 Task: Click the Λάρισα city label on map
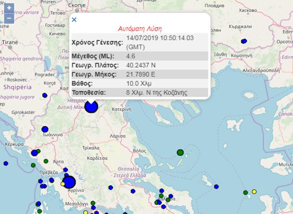coord(118,135)
